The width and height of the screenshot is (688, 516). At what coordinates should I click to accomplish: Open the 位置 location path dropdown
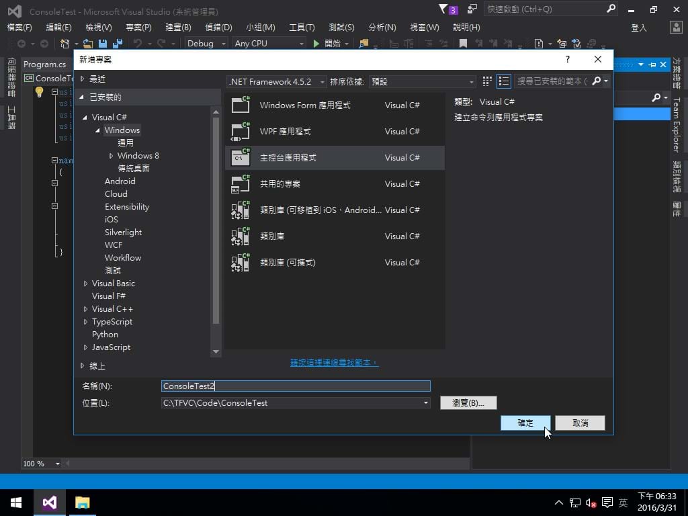425,403
